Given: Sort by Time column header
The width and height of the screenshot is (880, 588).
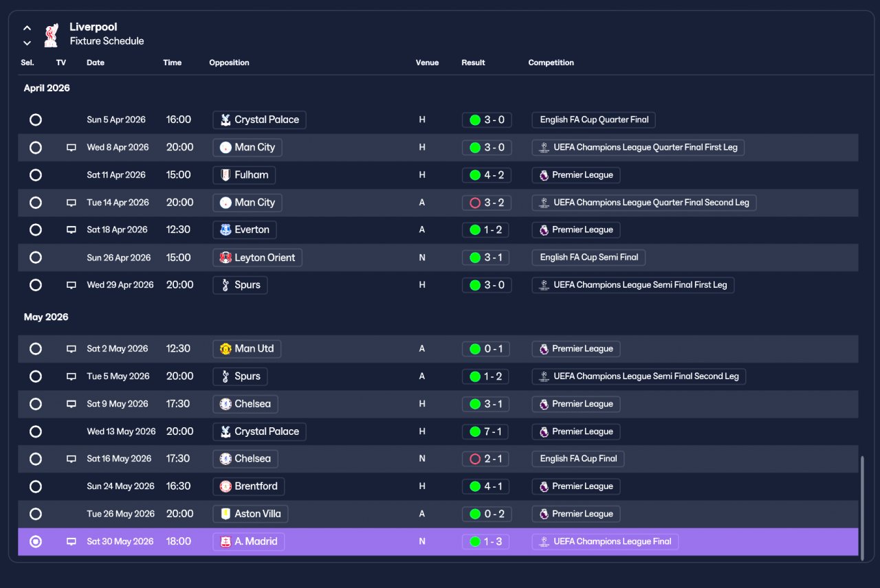Looking at the screenshot, I should pos(173,63).
